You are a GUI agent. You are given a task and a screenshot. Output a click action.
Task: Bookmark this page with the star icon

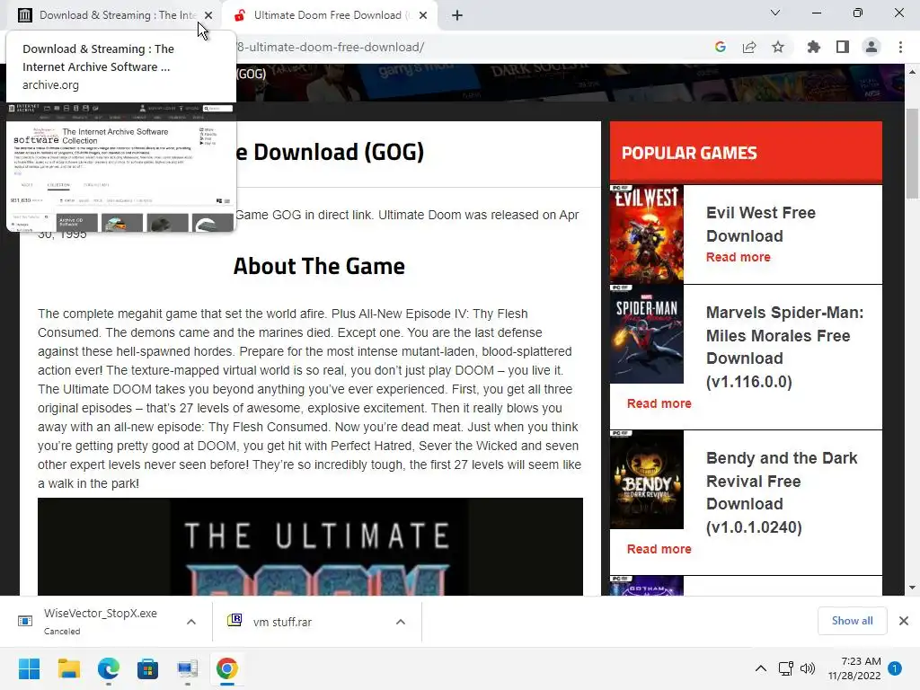point(778,47)
